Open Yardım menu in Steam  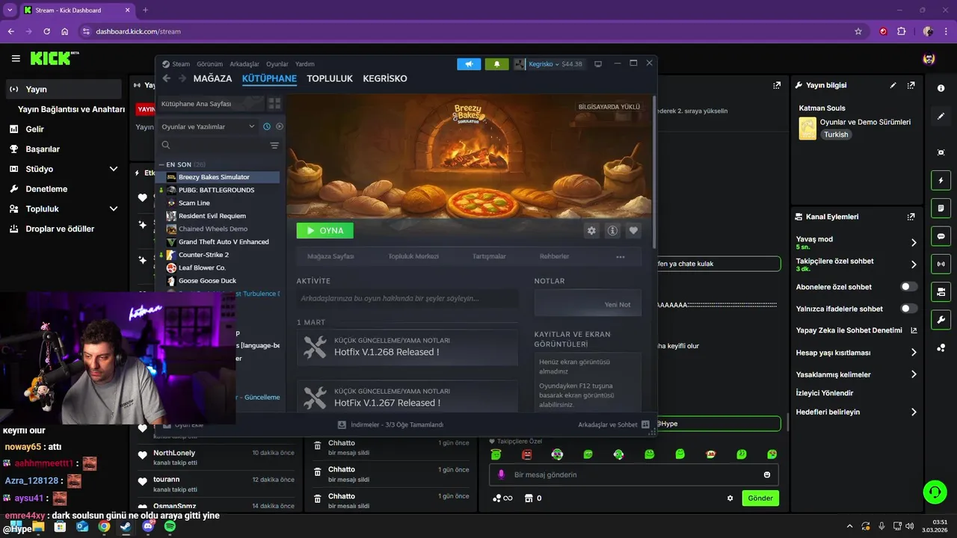[305, 64]
